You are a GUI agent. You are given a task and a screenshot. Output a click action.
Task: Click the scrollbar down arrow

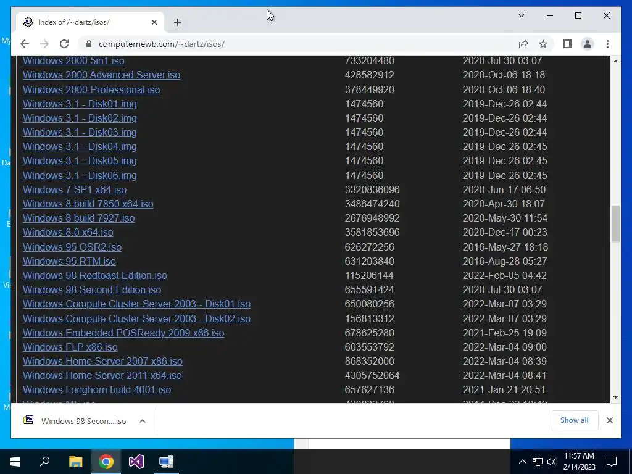[x=615, y=397]
